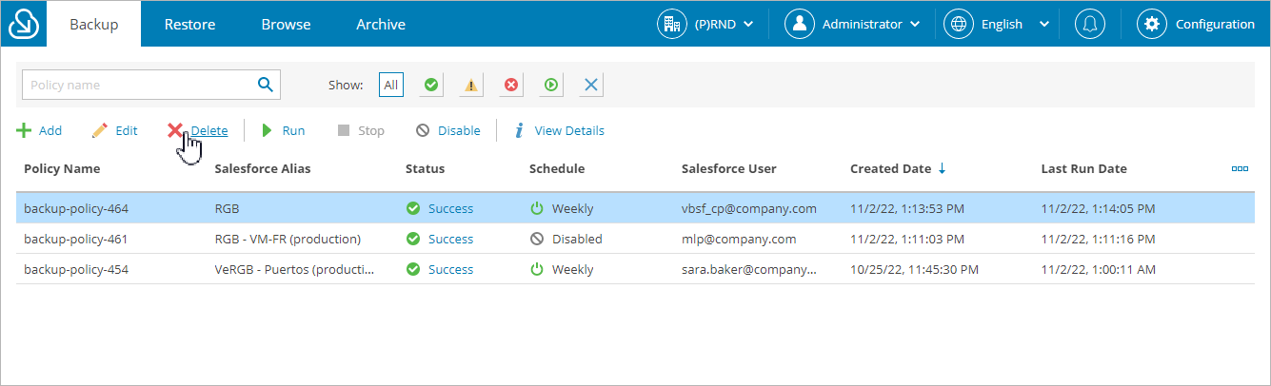
Task: View Details of selected policy
Action: pyautogui.click(x=559, y=130)
